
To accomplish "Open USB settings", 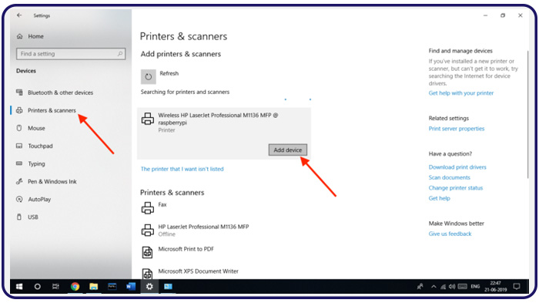I will pos(27,217).
